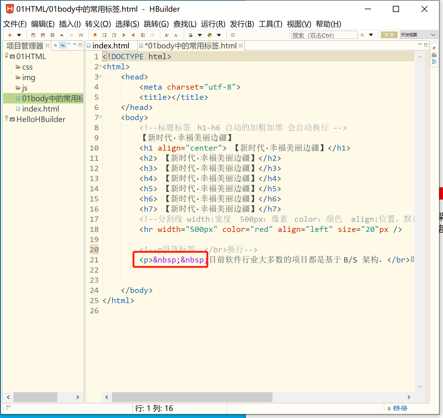This screenshot has height=418, width=443.
Task: Minimize the project manager panel
Action: (x=75, y=45)
